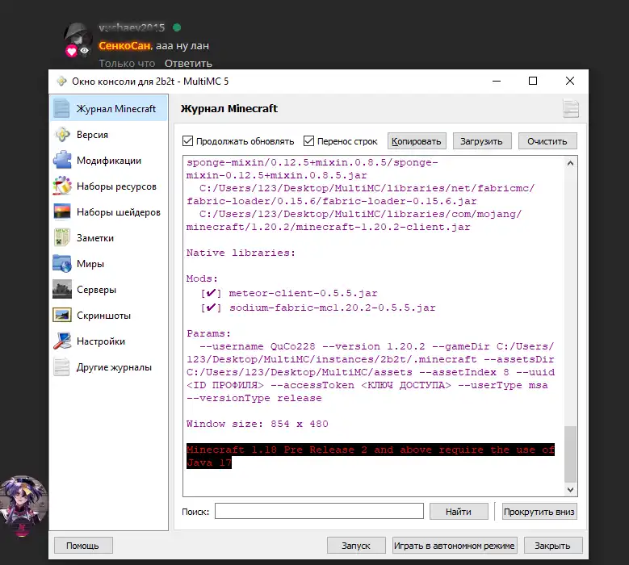This screenshot has height=565, width=629.
Task: Click the Копировать button
Action: pyautogui.click(x=417, y=141)
